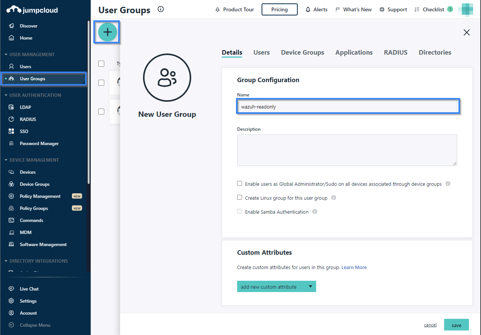Toggle the select-all checkbox in groups list header

101,64
